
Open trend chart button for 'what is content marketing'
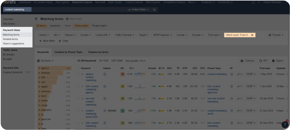tap(240, 74)
